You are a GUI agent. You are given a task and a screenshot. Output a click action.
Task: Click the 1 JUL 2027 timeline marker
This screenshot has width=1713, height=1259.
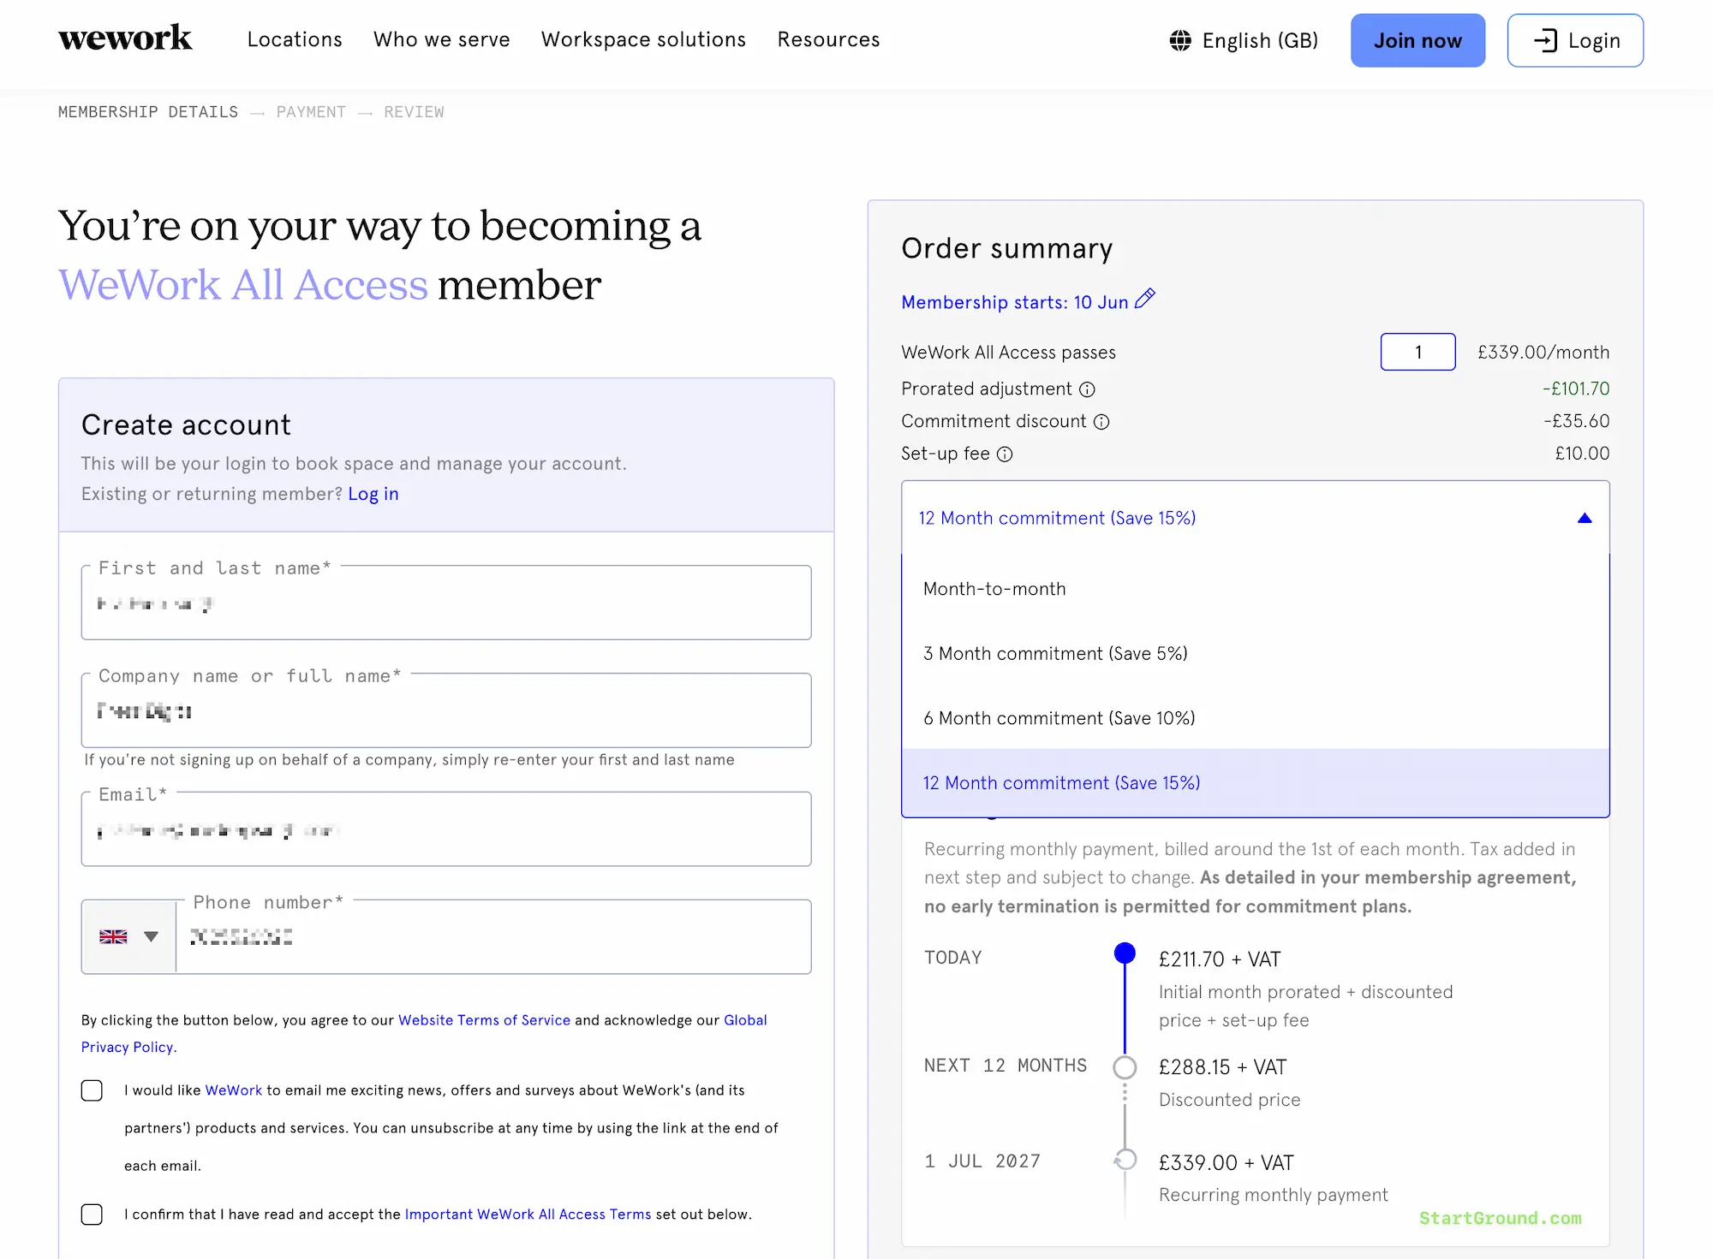point(1125,1160)
